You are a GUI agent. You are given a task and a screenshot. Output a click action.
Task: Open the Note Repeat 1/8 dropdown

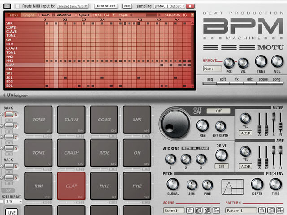[x=13, y=202]
